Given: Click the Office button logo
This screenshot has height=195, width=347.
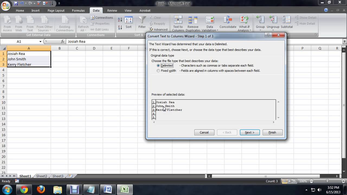Looking at the screenshot, I should tap(6, 6).
